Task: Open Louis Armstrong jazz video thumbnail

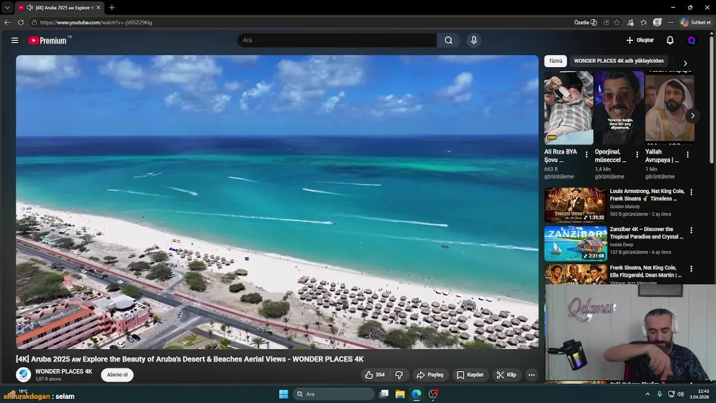Action: point(576,205)
